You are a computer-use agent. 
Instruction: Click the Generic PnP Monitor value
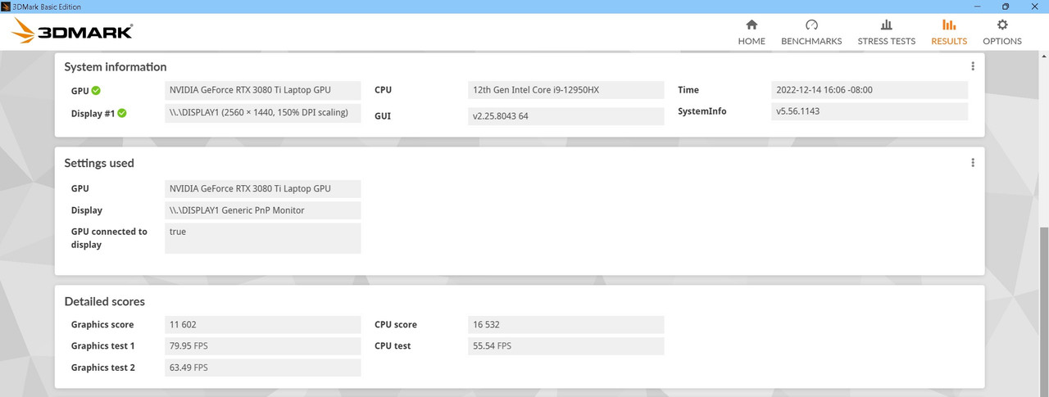click(x=262, y=210)
